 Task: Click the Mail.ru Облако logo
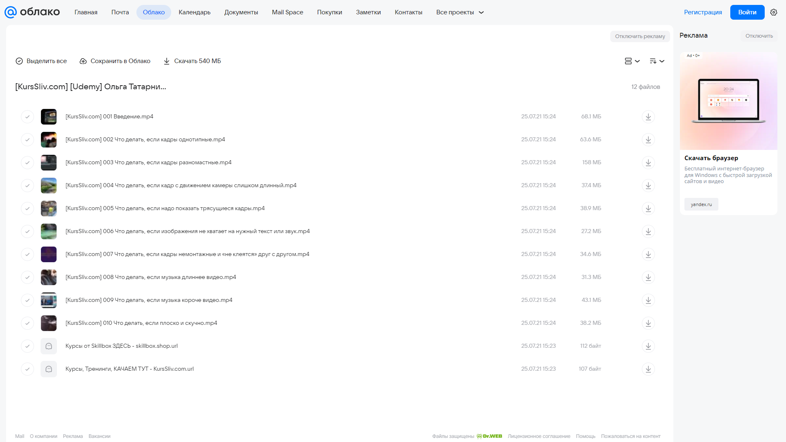point(32,12)
